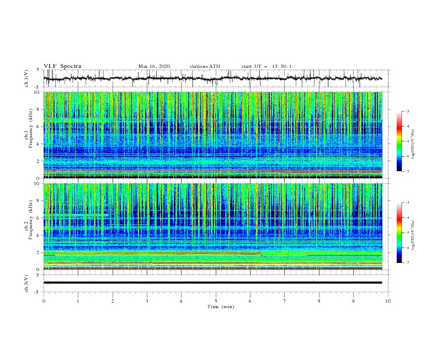Click the time axis tick label '10'
Viewport: 437px width, 338px height.
388,301
